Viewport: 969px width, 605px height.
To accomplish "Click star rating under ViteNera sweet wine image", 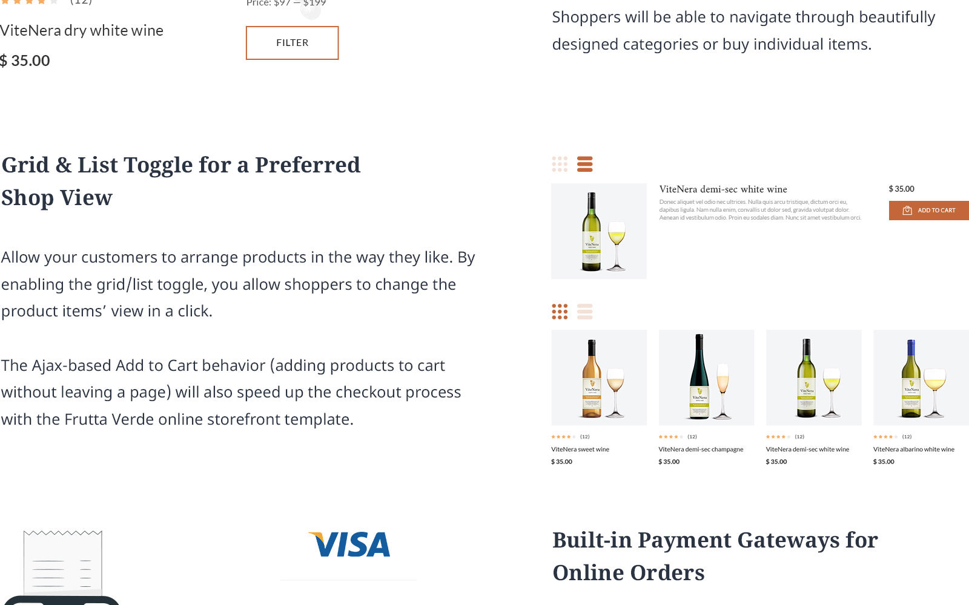I will (563, 436).
